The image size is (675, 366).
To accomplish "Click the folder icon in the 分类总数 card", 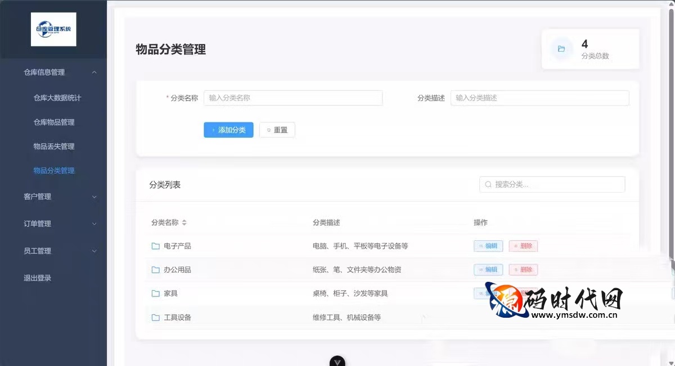I will (561, 48).
